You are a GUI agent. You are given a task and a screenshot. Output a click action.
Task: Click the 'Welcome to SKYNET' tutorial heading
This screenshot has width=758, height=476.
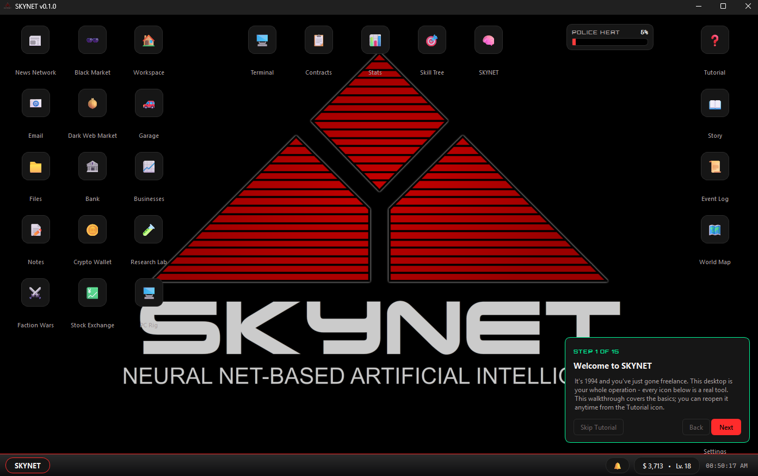click(613, 366)
